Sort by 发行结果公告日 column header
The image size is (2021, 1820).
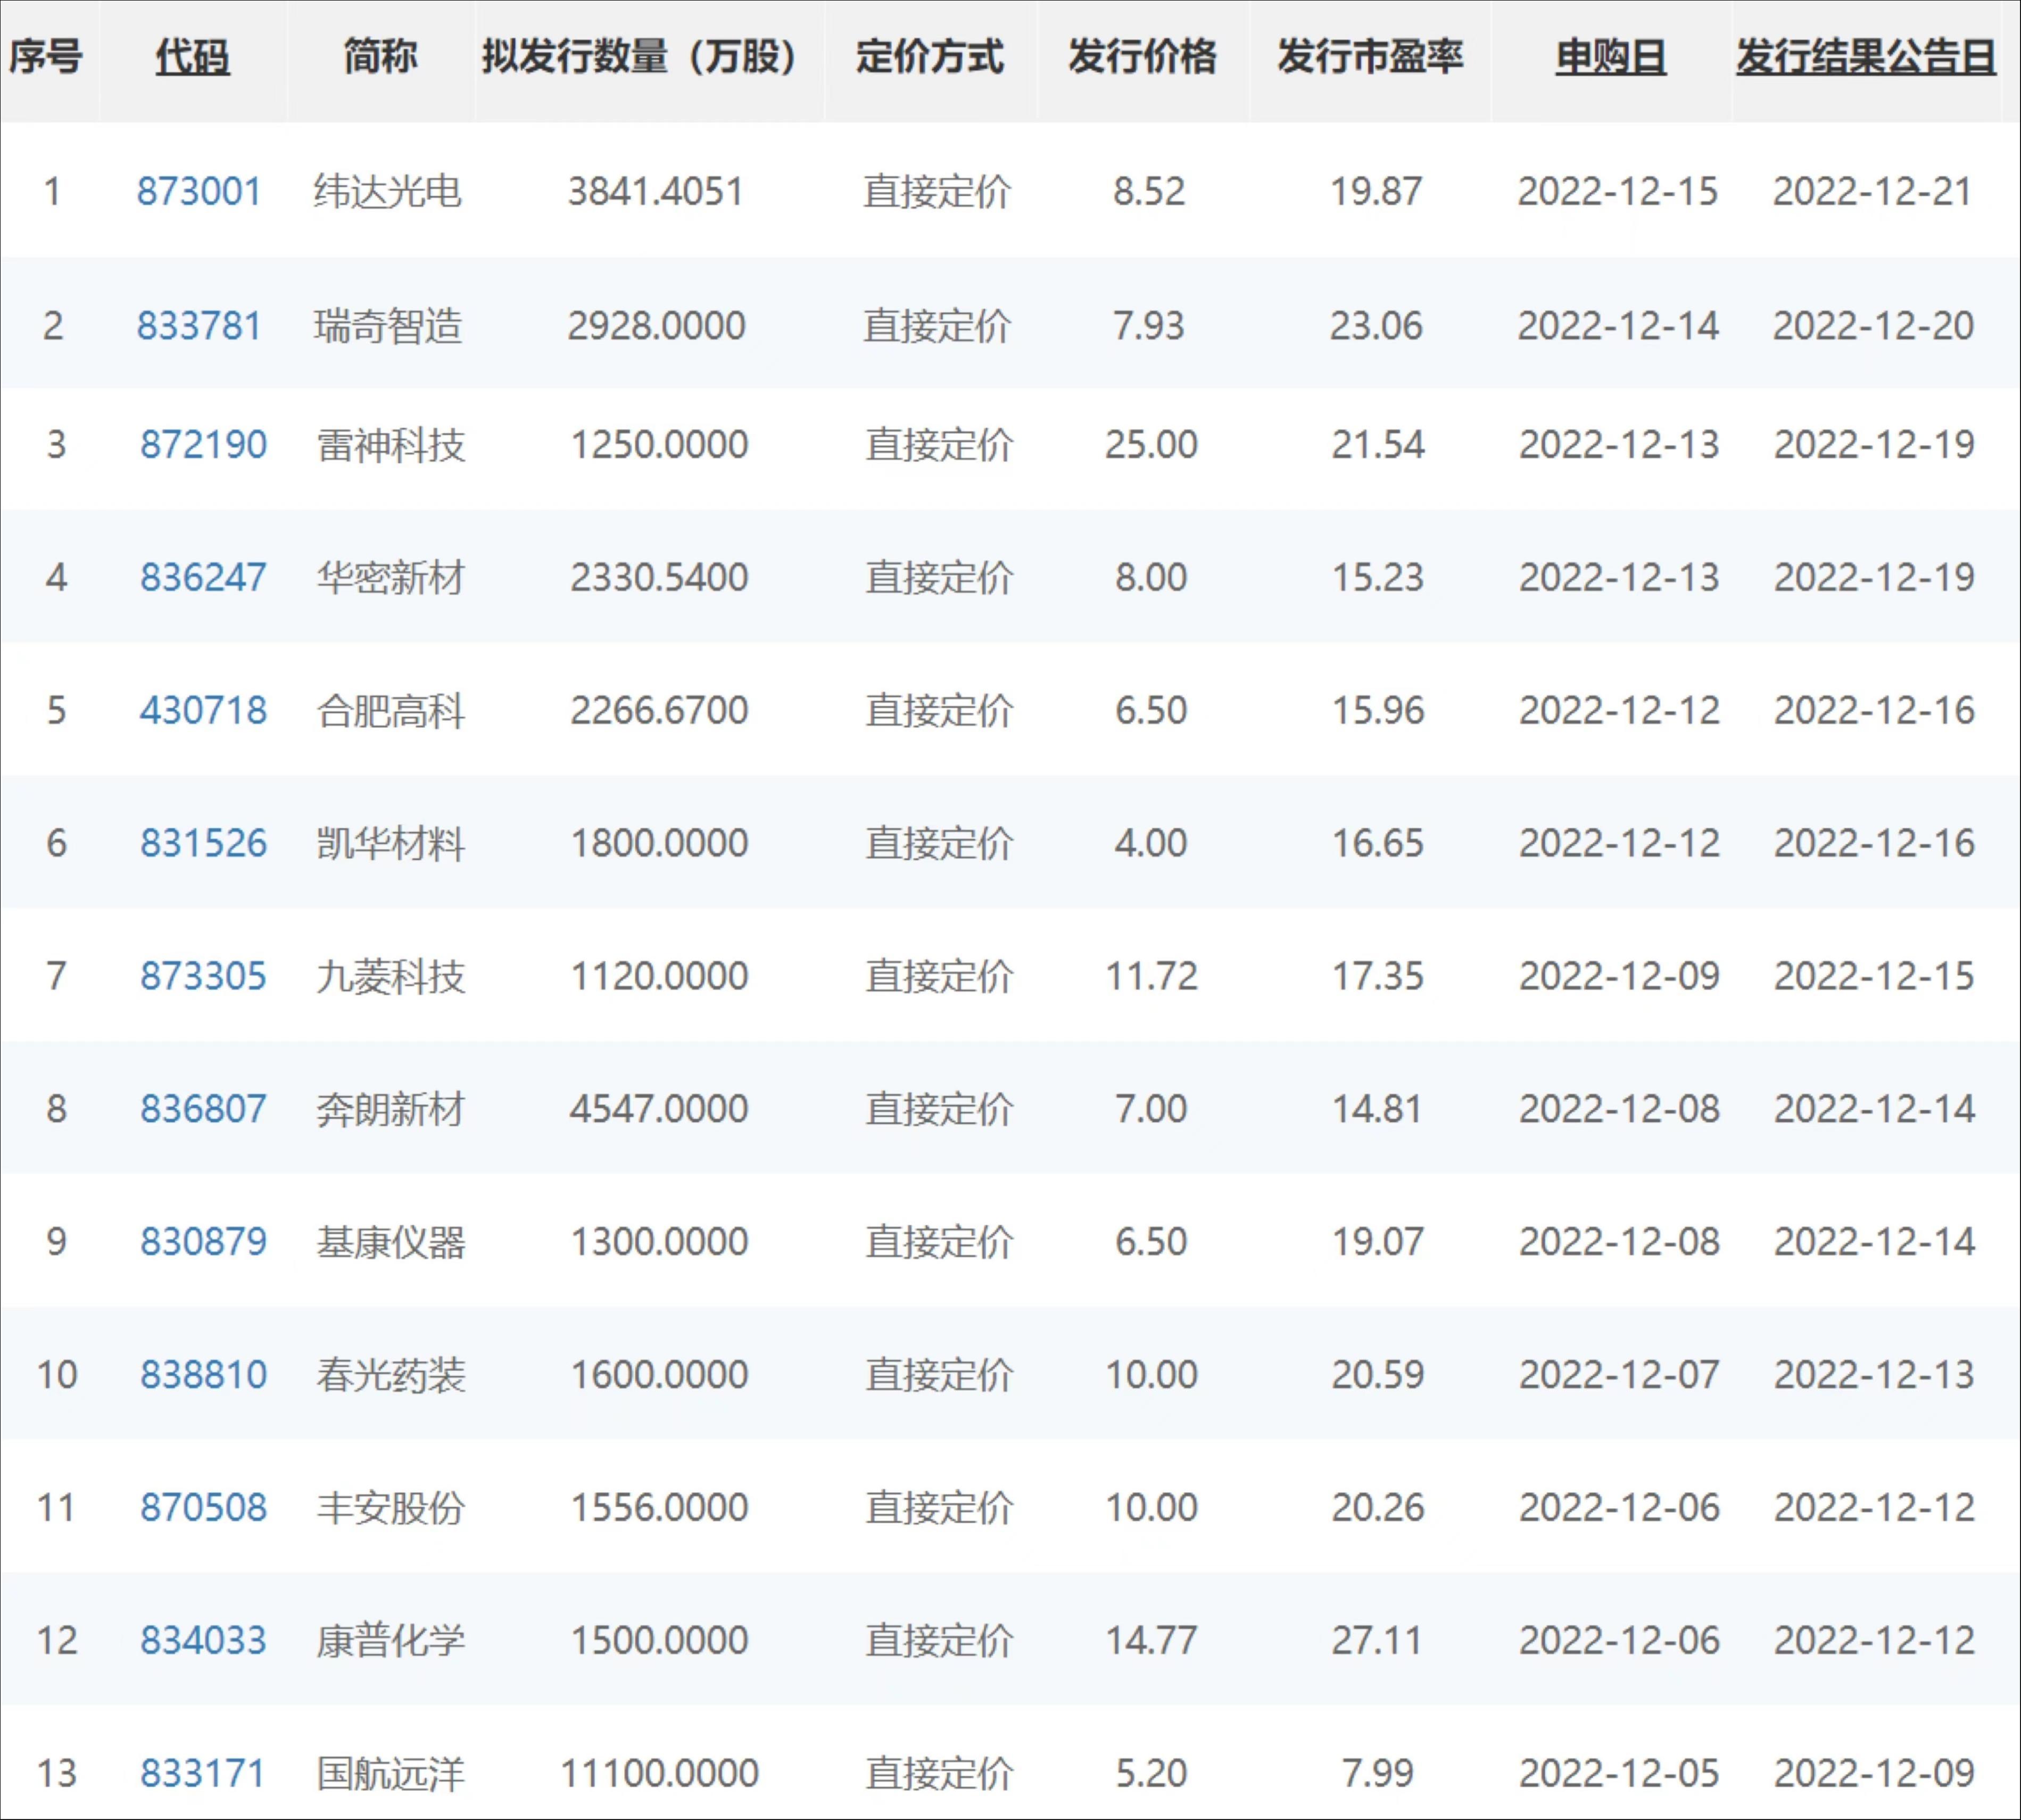[x=1865, y=57]
